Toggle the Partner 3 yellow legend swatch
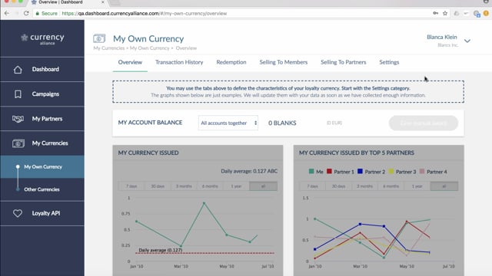 [391, 171]
